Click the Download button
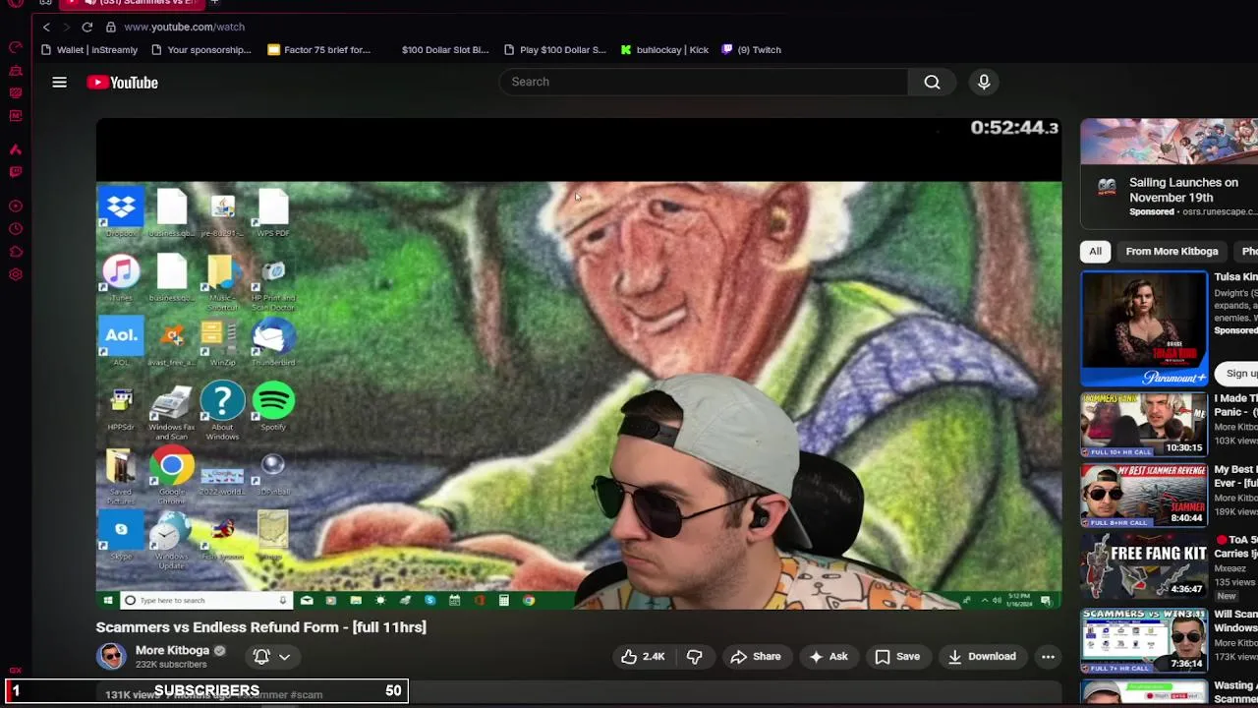 [x=982, y=657]
